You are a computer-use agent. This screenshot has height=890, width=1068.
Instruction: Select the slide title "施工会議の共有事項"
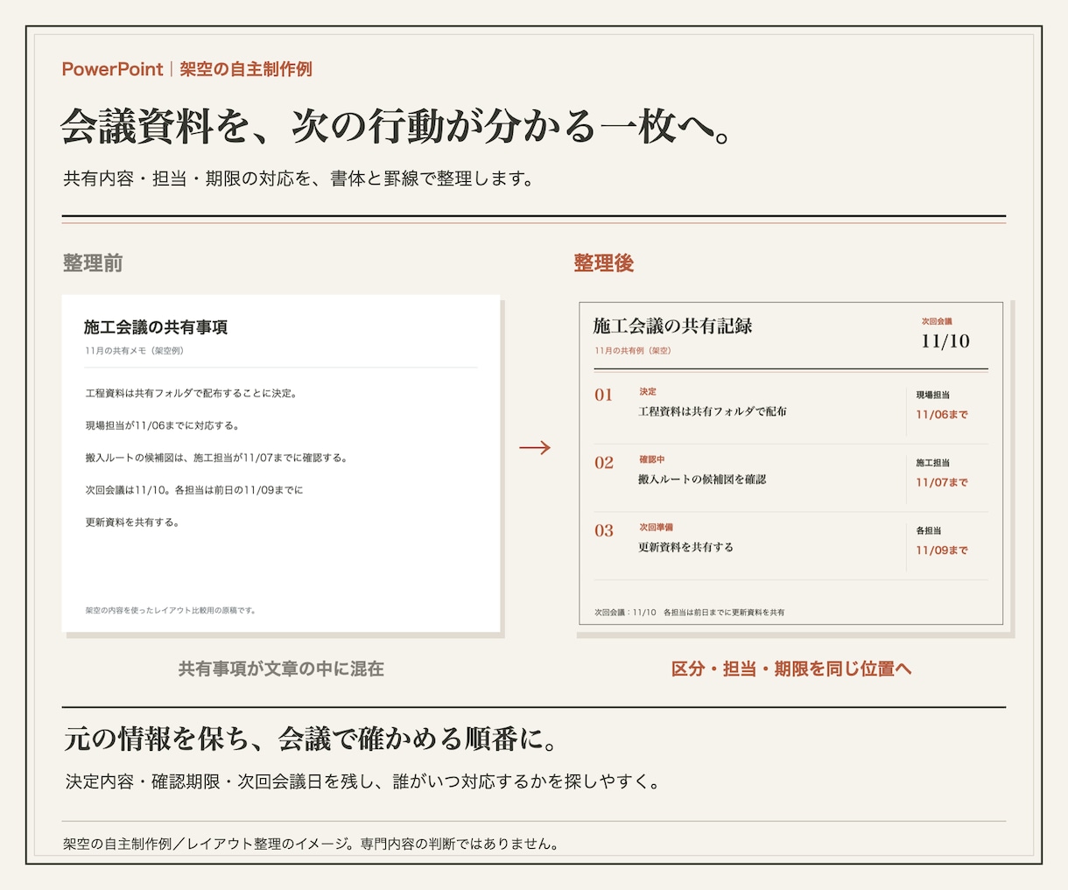pyautogui.click(x=156, y=327)
